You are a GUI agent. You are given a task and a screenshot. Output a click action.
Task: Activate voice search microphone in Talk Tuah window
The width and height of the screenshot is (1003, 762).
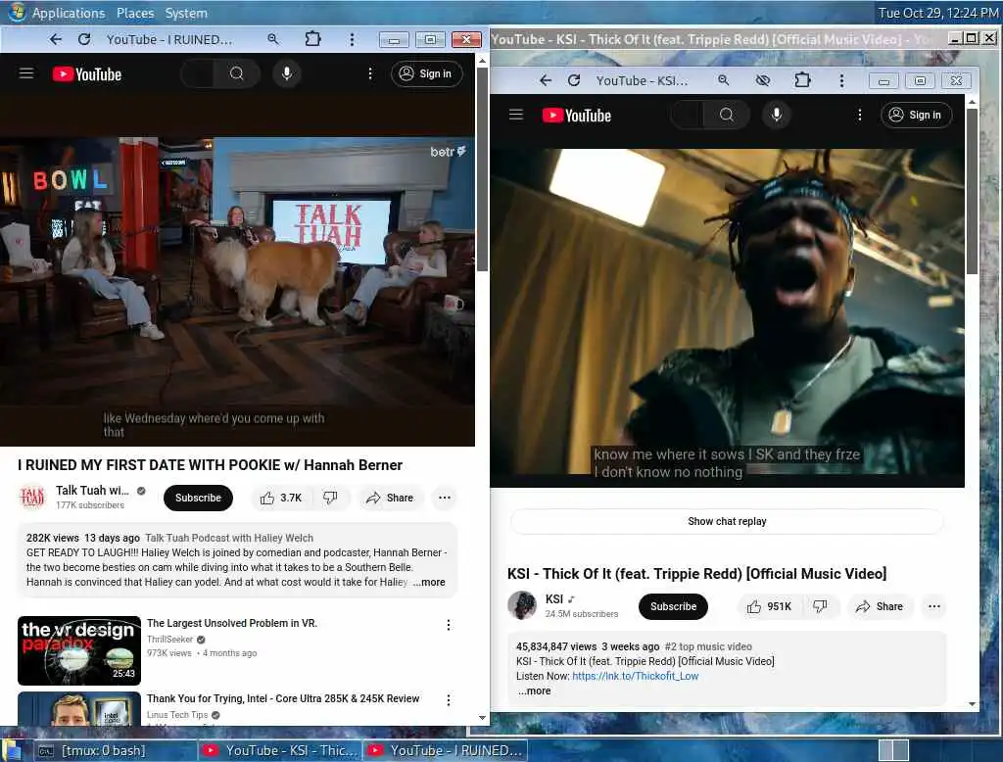pos(287,73)
